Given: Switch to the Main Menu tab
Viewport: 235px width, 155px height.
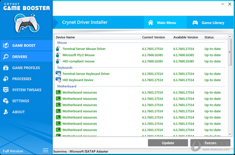Looking at the screenshot, I should 165,22.
